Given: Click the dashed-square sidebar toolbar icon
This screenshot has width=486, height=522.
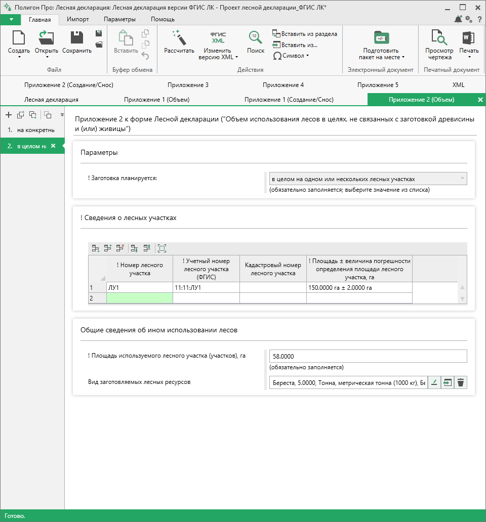Looking at the screenshot, I should click(48, 115).
